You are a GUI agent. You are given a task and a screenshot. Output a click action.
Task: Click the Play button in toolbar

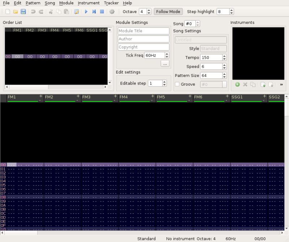click(x=86, y=12)
